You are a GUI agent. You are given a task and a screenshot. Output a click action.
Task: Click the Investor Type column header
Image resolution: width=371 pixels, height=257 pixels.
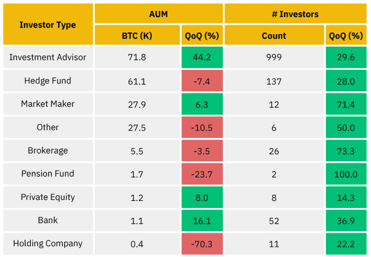point(48,25)
